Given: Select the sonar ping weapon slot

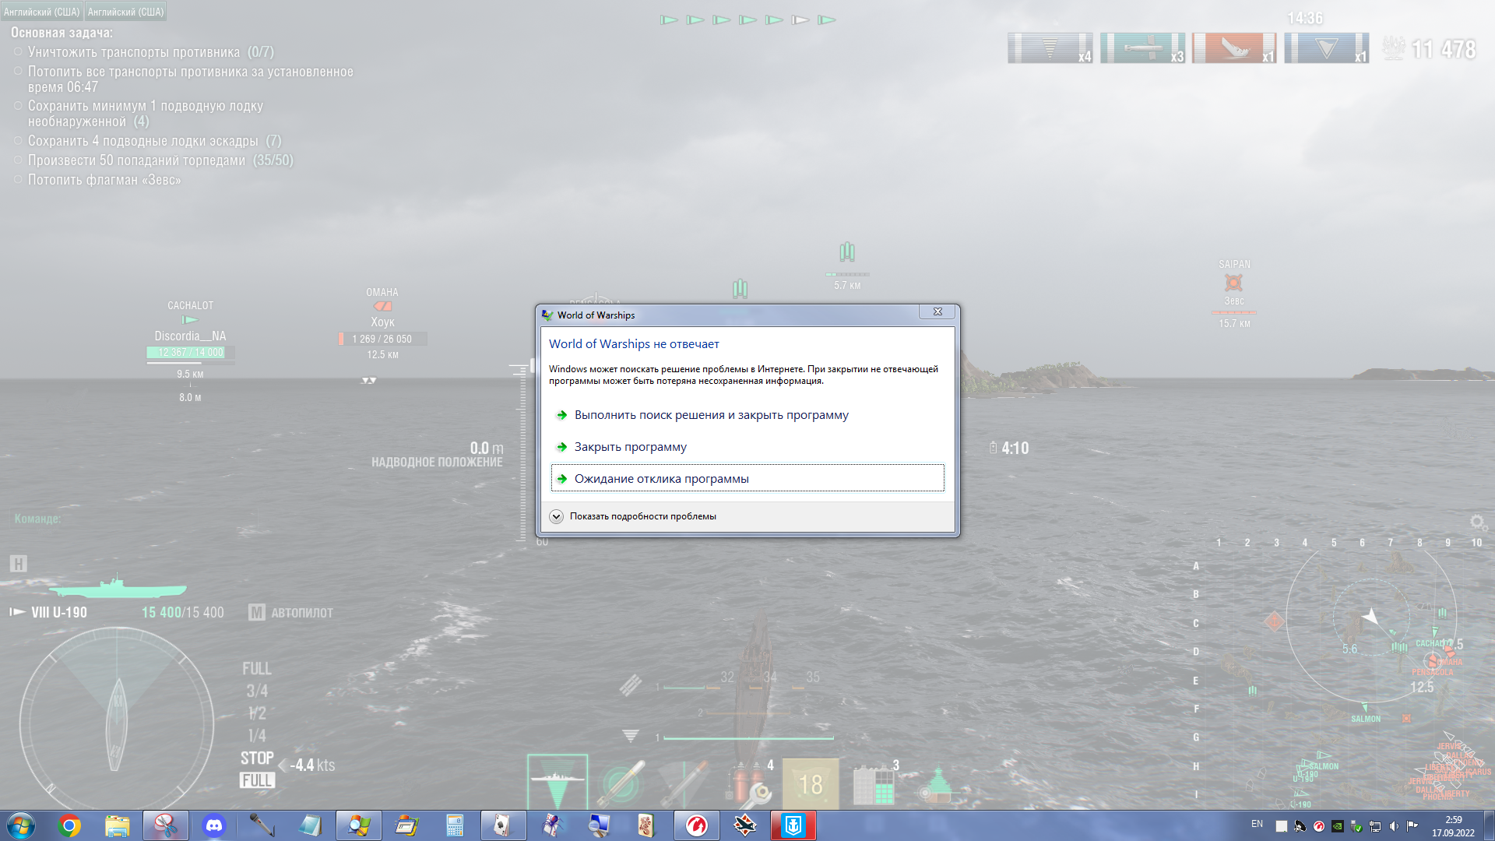Looking at the screenshot, I should point(558,783).
